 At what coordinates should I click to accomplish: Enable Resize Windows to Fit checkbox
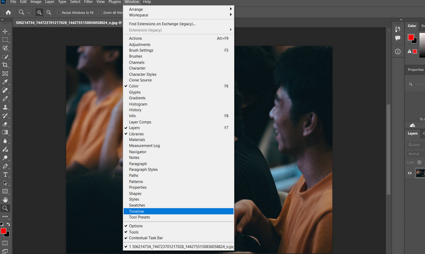click(58, 12)
